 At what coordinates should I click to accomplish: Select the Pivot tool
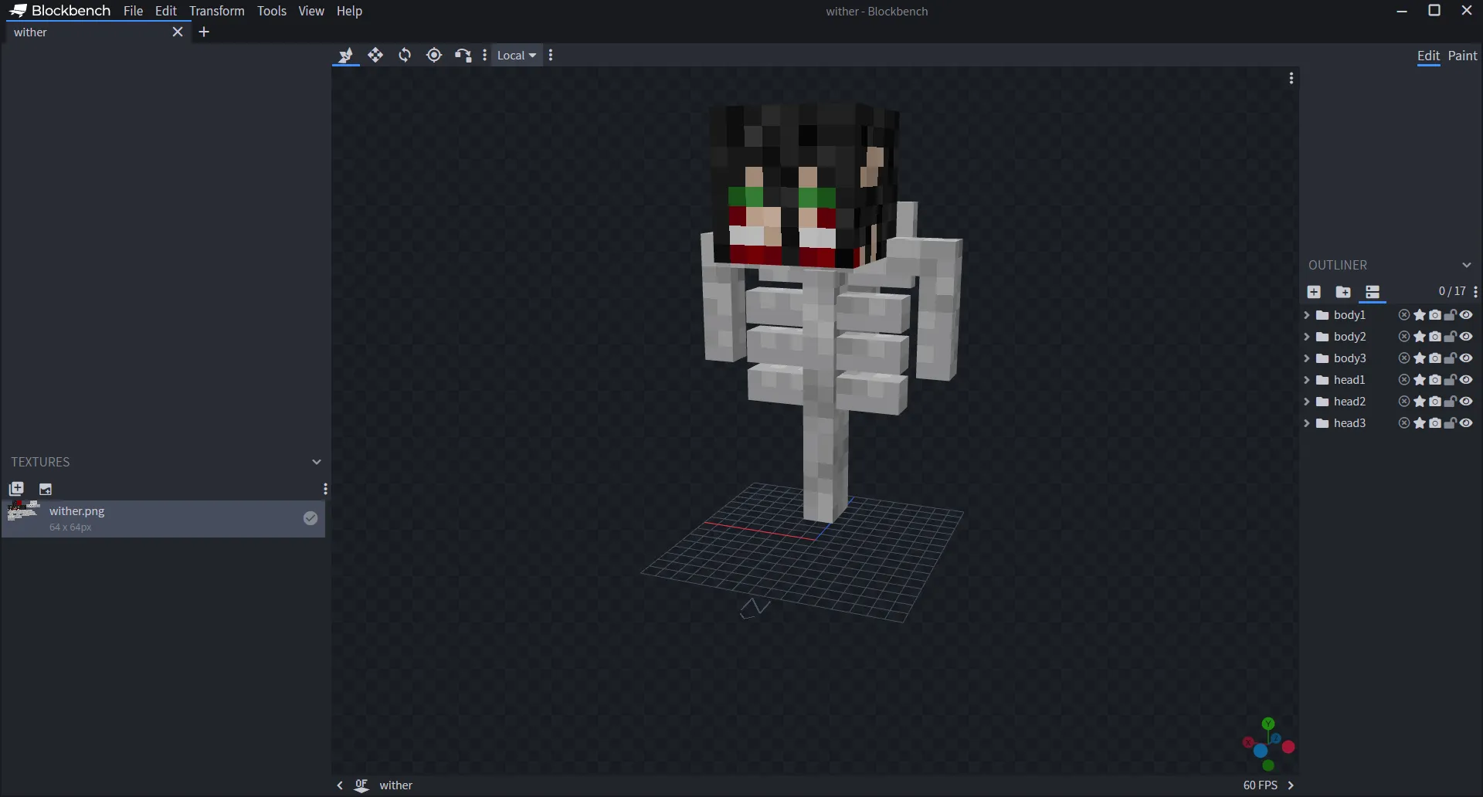point(434,55)
